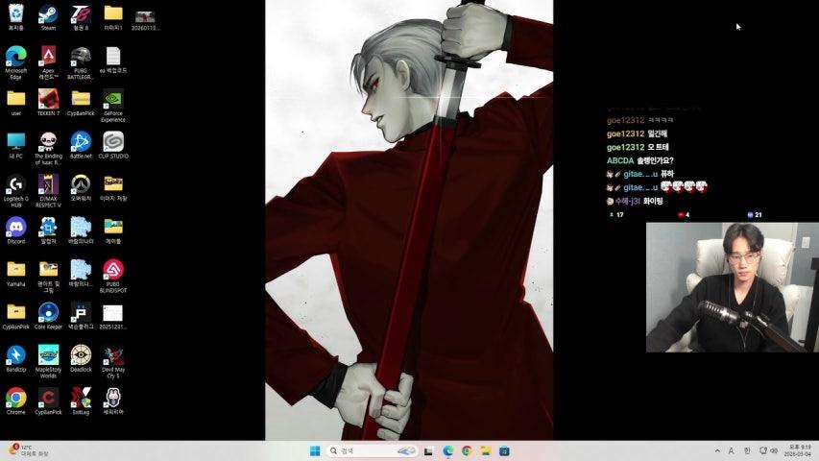This screenshot has width=819, height=461.
Task: Open the clock and date panel
Action: pos(799,450)
